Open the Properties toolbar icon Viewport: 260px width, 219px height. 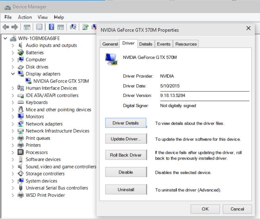coord(39,27)
